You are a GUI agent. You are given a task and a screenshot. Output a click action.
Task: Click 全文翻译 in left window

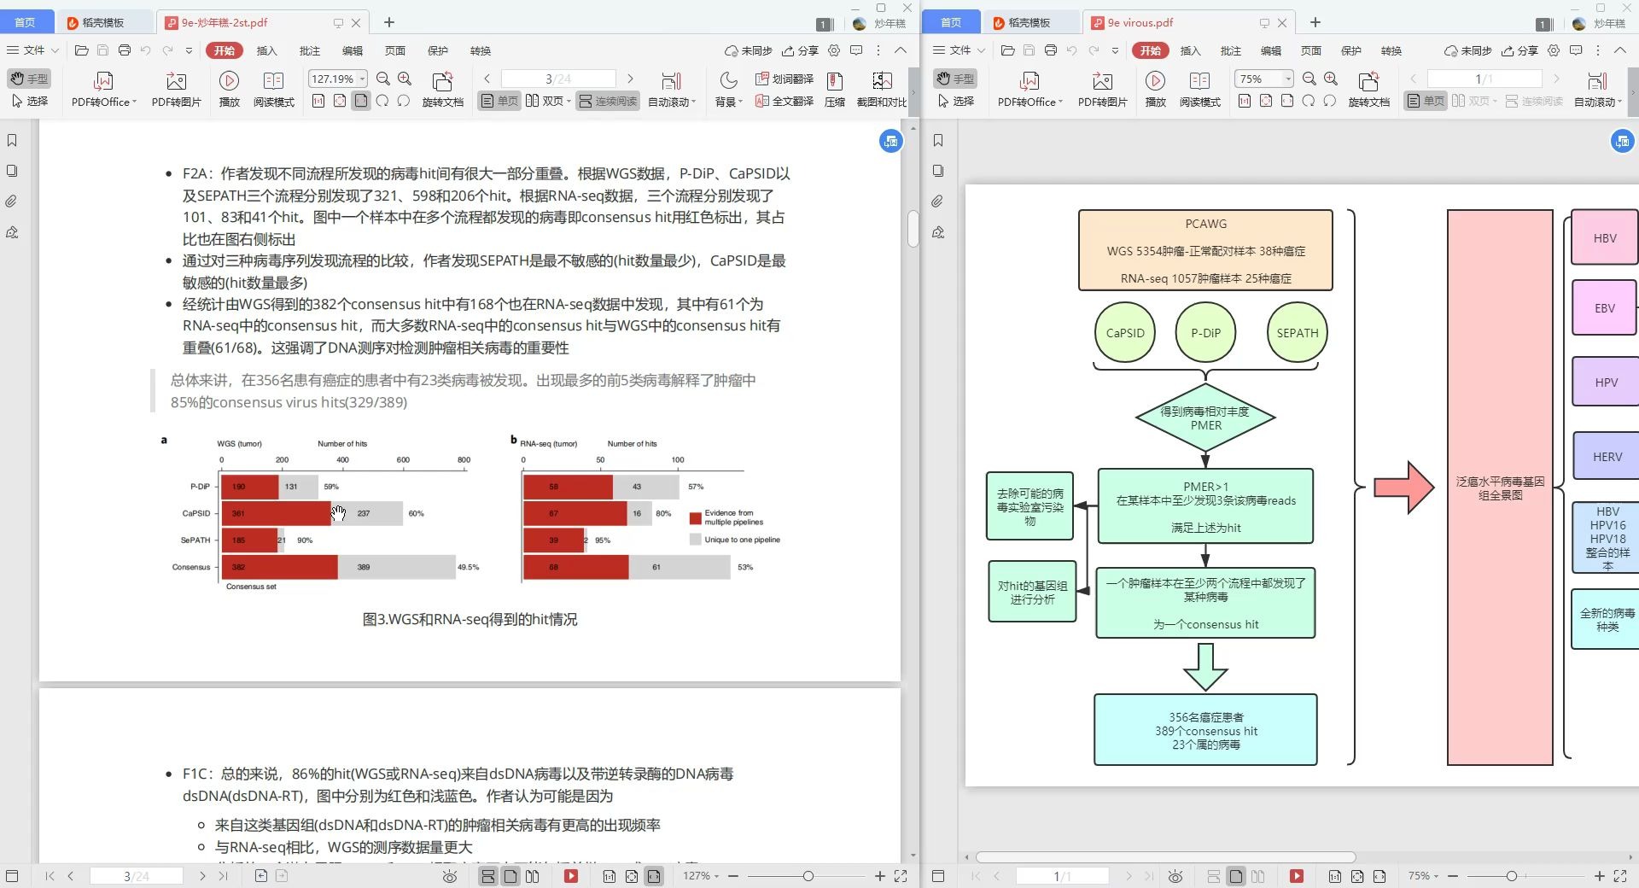[x=785, y=101]
